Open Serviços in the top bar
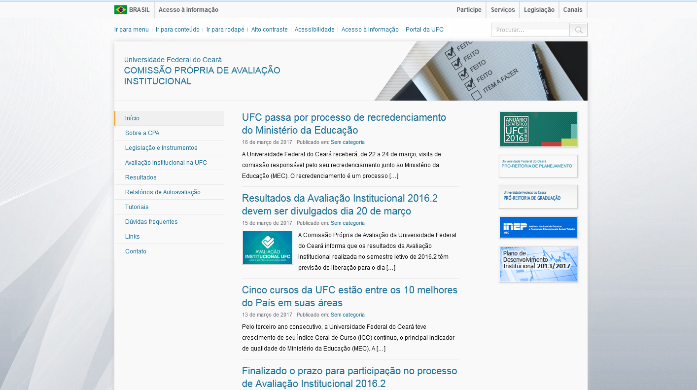 tap(503, 10)
